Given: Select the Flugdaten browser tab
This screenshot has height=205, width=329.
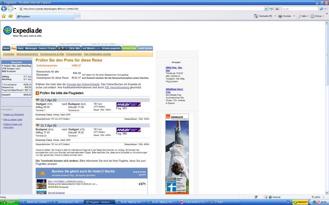Looking at the screenshot, I should point(45,16).
